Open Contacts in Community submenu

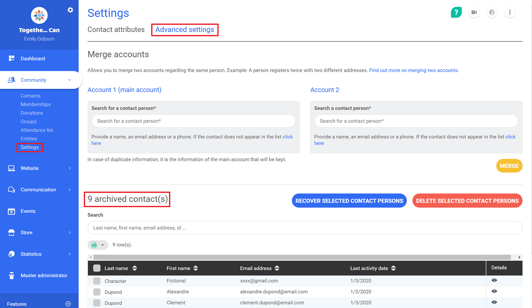coord(31,96)
